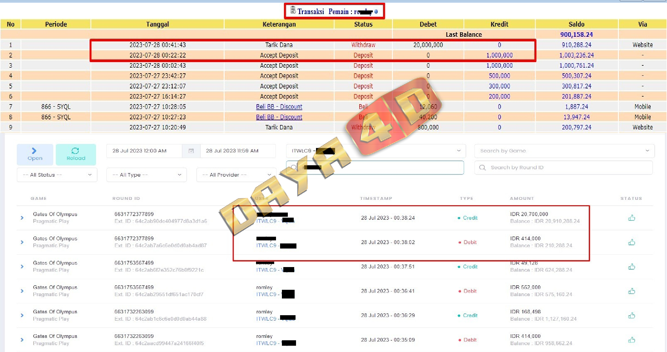Open the All Status dropdown
The height and width of the screenshot is (352, 667).
[x=57, y=175]
